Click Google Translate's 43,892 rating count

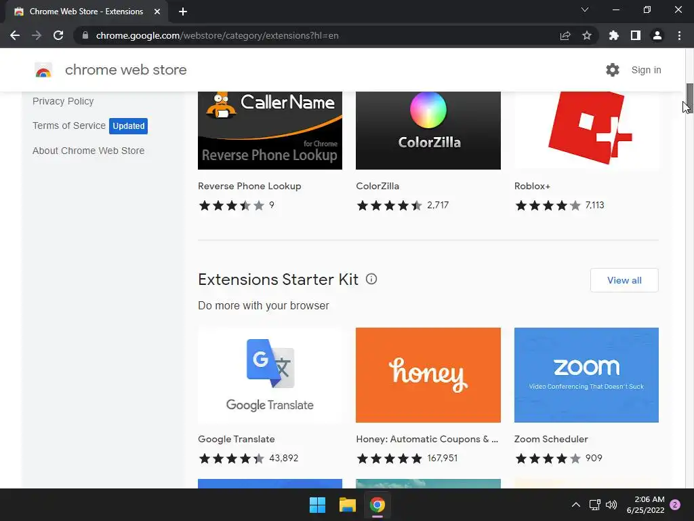[284, 458]
